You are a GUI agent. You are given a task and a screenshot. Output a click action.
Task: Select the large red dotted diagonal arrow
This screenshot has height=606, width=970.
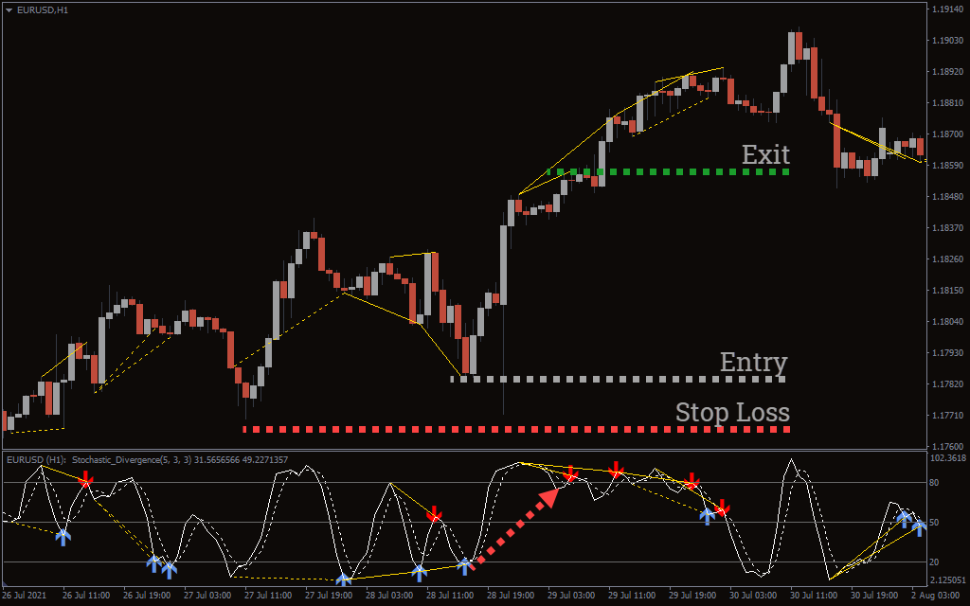[x=516, y=526]
